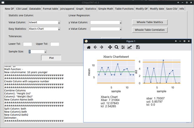Shade the CSVpySTAT window with up-arrow icon
The image size is (194, 128).
coord(178,2)
